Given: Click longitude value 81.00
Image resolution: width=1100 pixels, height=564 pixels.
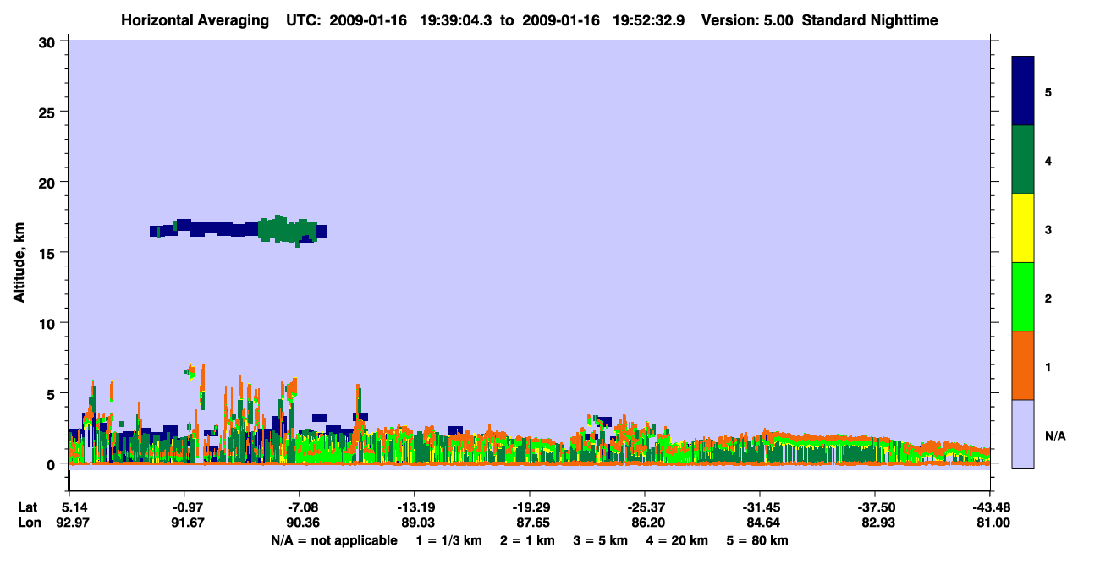Looking at the screenshot, I should click(x=993, y=523).
